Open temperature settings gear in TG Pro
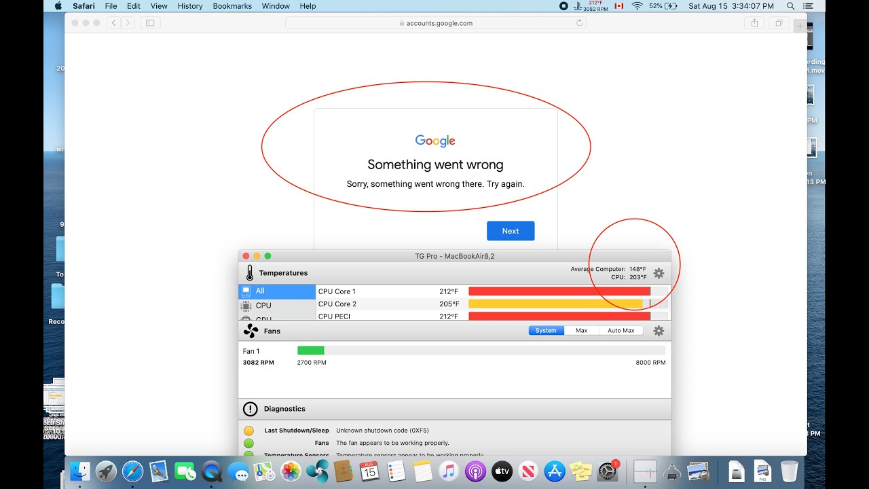869x489 pixels. [x=659, y=273]
